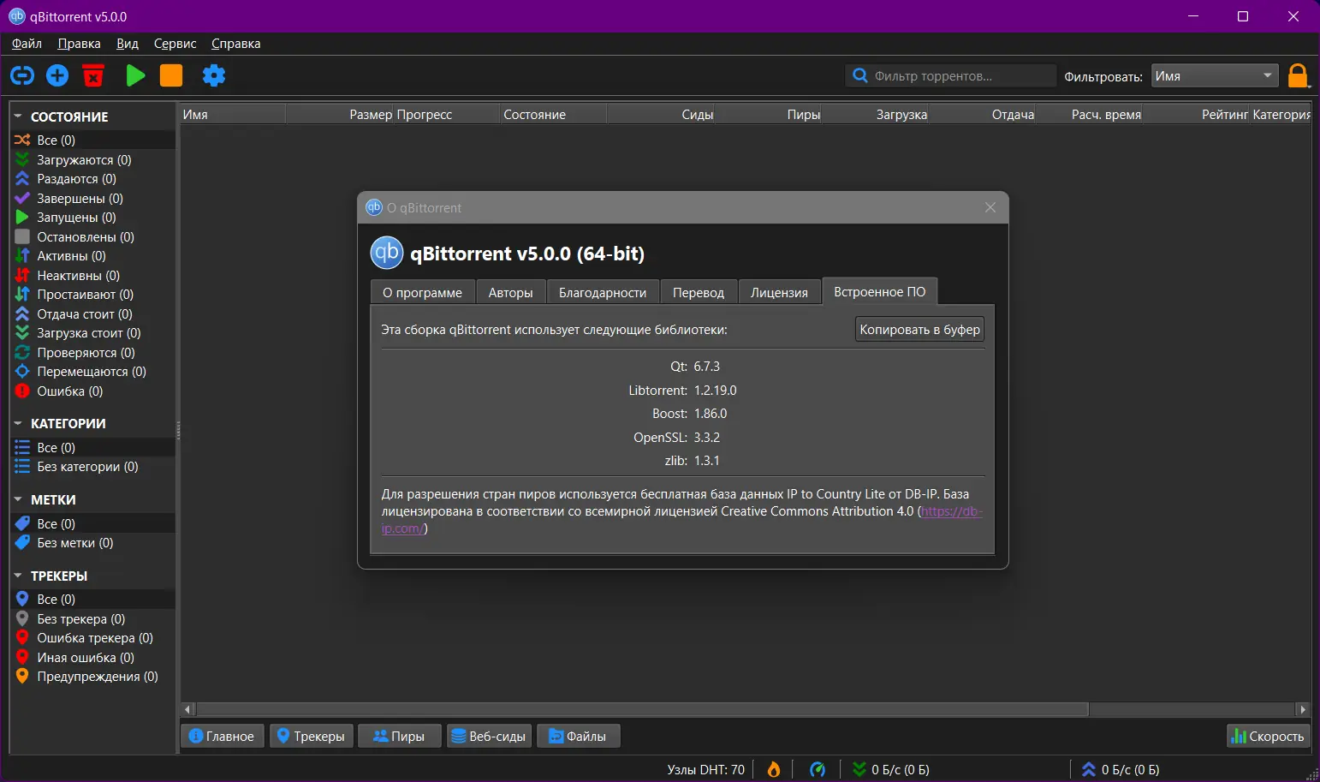Open the Файлы bottom panel tab

click(x=579, y=736)
